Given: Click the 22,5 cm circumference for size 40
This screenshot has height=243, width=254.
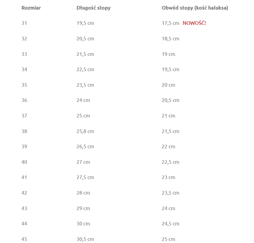Looking at the screenshot, I should coord(170,162).
